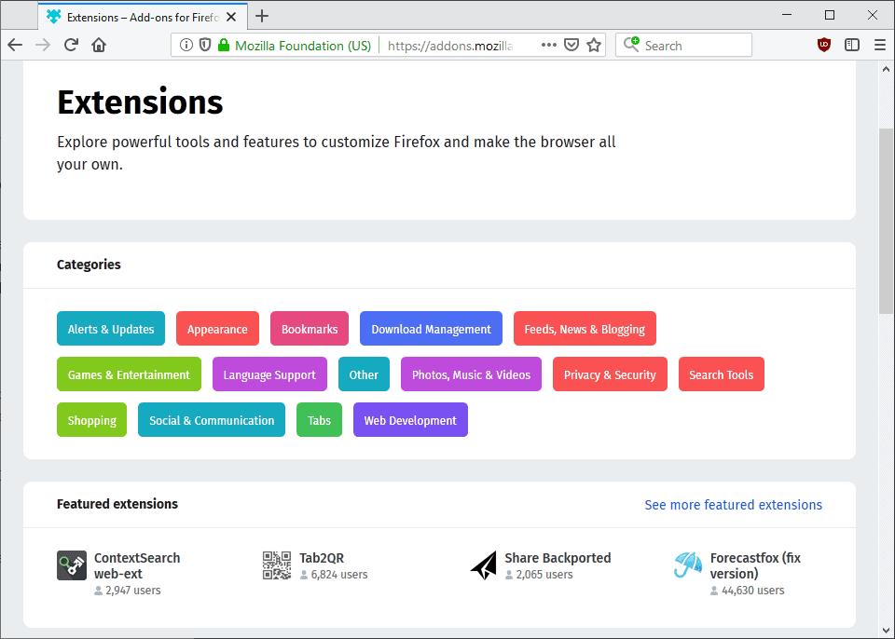Open the Privacy & Security category
This screenshot has width=895, height=639.
tap(610, 374)
